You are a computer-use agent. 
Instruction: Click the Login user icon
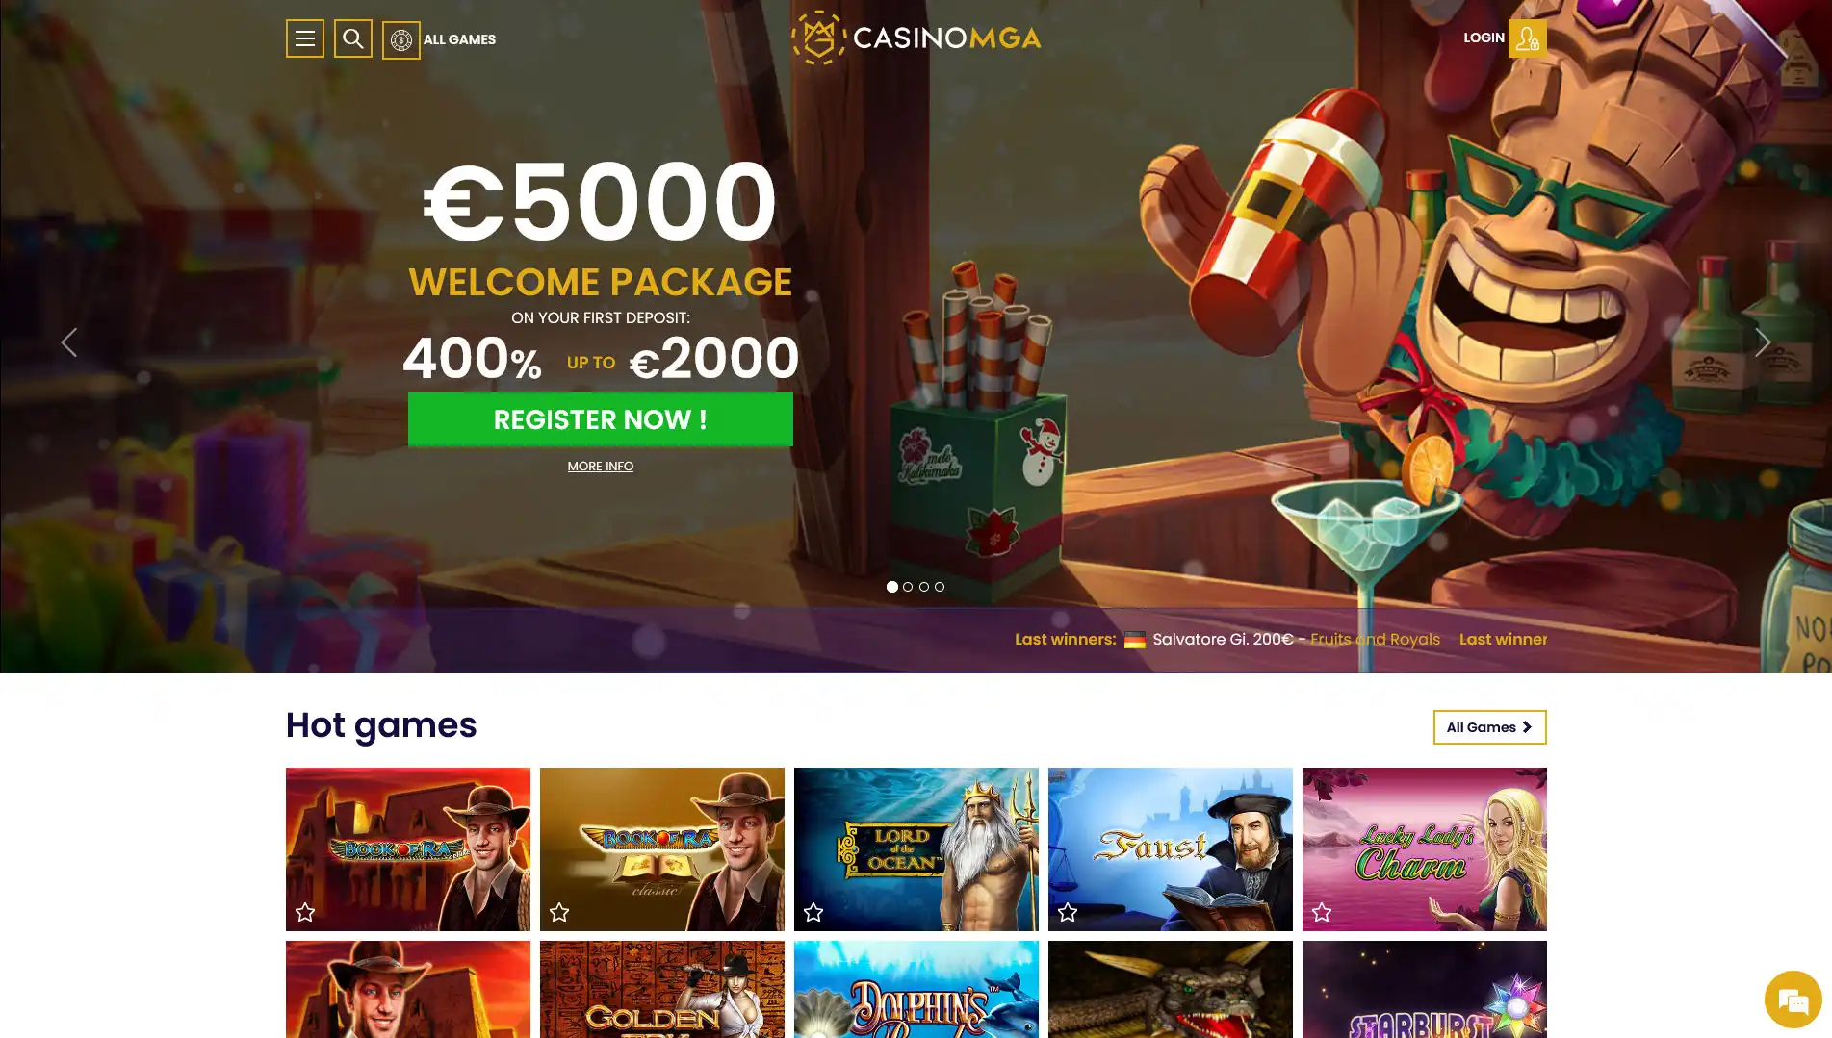(x=1527, y=38)
